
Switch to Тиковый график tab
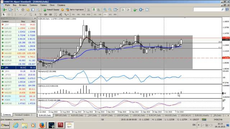[22, 115]
